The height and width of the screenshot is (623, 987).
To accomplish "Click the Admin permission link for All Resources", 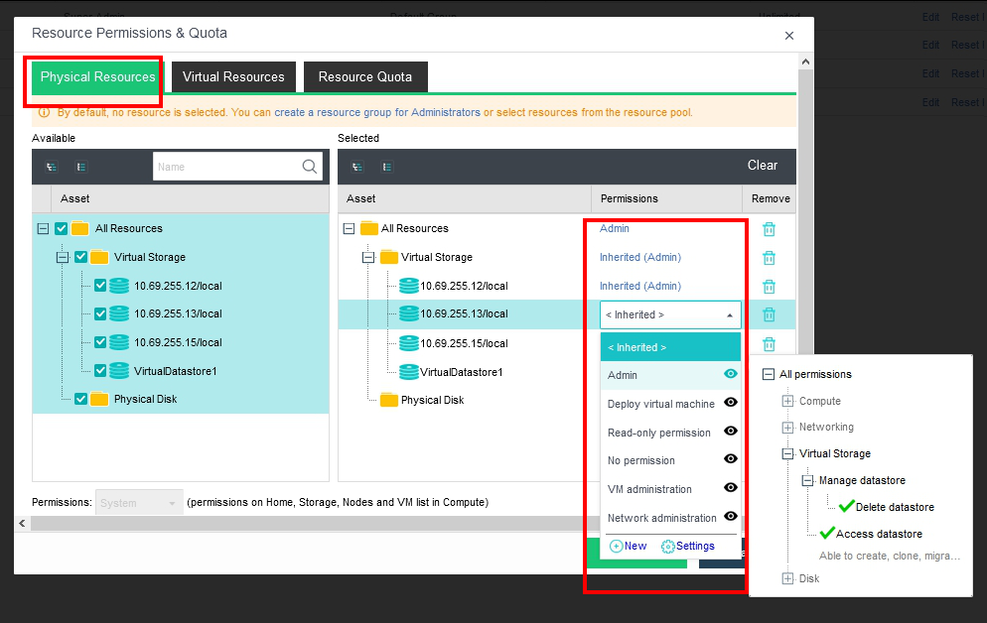I will click(x=614, y=229).
